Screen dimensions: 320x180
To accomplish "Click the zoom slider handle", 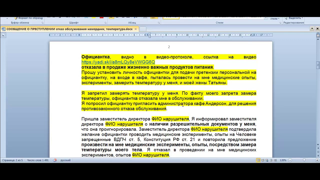I will click(x=304, y=160).
